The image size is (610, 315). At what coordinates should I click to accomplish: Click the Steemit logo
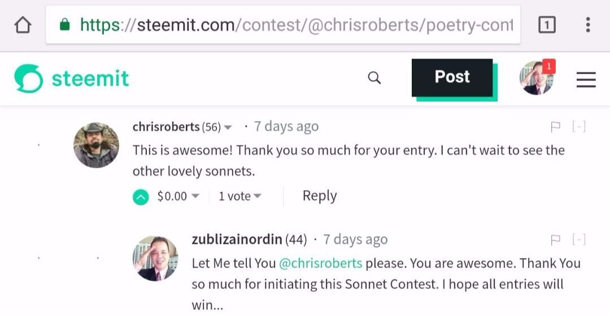(x=72, y=79)
